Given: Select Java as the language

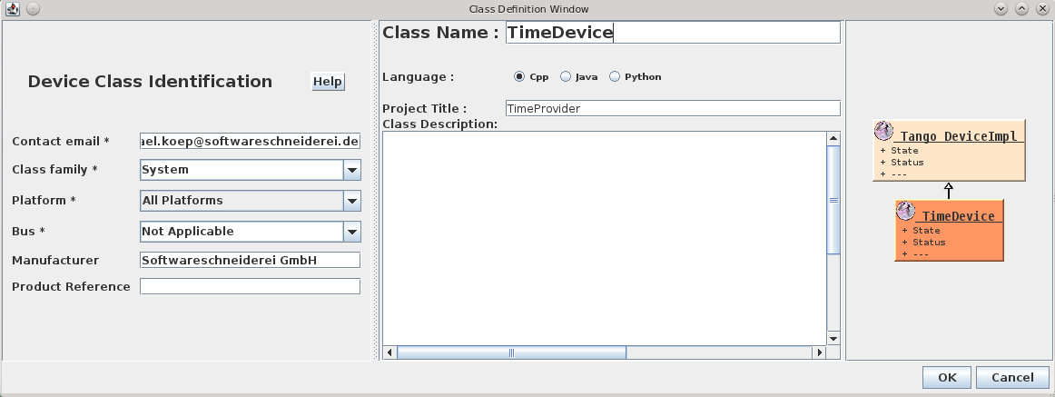Looking at the screenshot, I should [x=566, y=77].
